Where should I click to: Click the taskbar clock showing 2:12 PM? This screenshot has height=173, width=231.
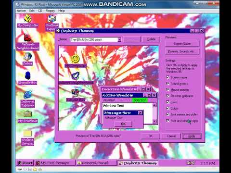[207, 163]
